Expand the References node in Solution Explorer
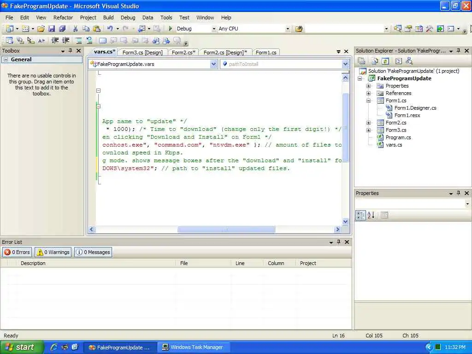Image resolution: width=472 pixels, height=354 pixels. tap(368, 93)
